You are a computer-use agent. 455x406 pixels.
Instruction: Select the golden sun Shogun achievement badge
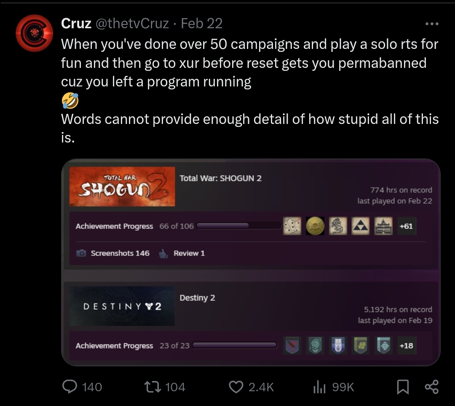tap(315, 226)
